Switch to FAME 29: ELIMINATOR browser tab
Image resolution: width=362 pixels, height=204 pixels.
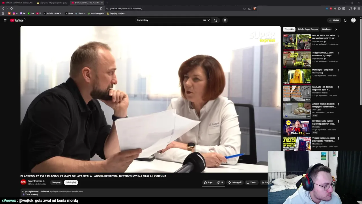click(18, 3)
